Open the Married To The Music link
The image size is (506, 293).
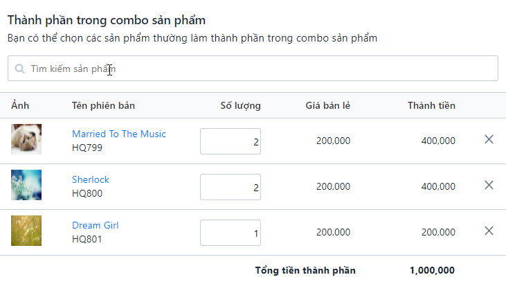[119, 134]
